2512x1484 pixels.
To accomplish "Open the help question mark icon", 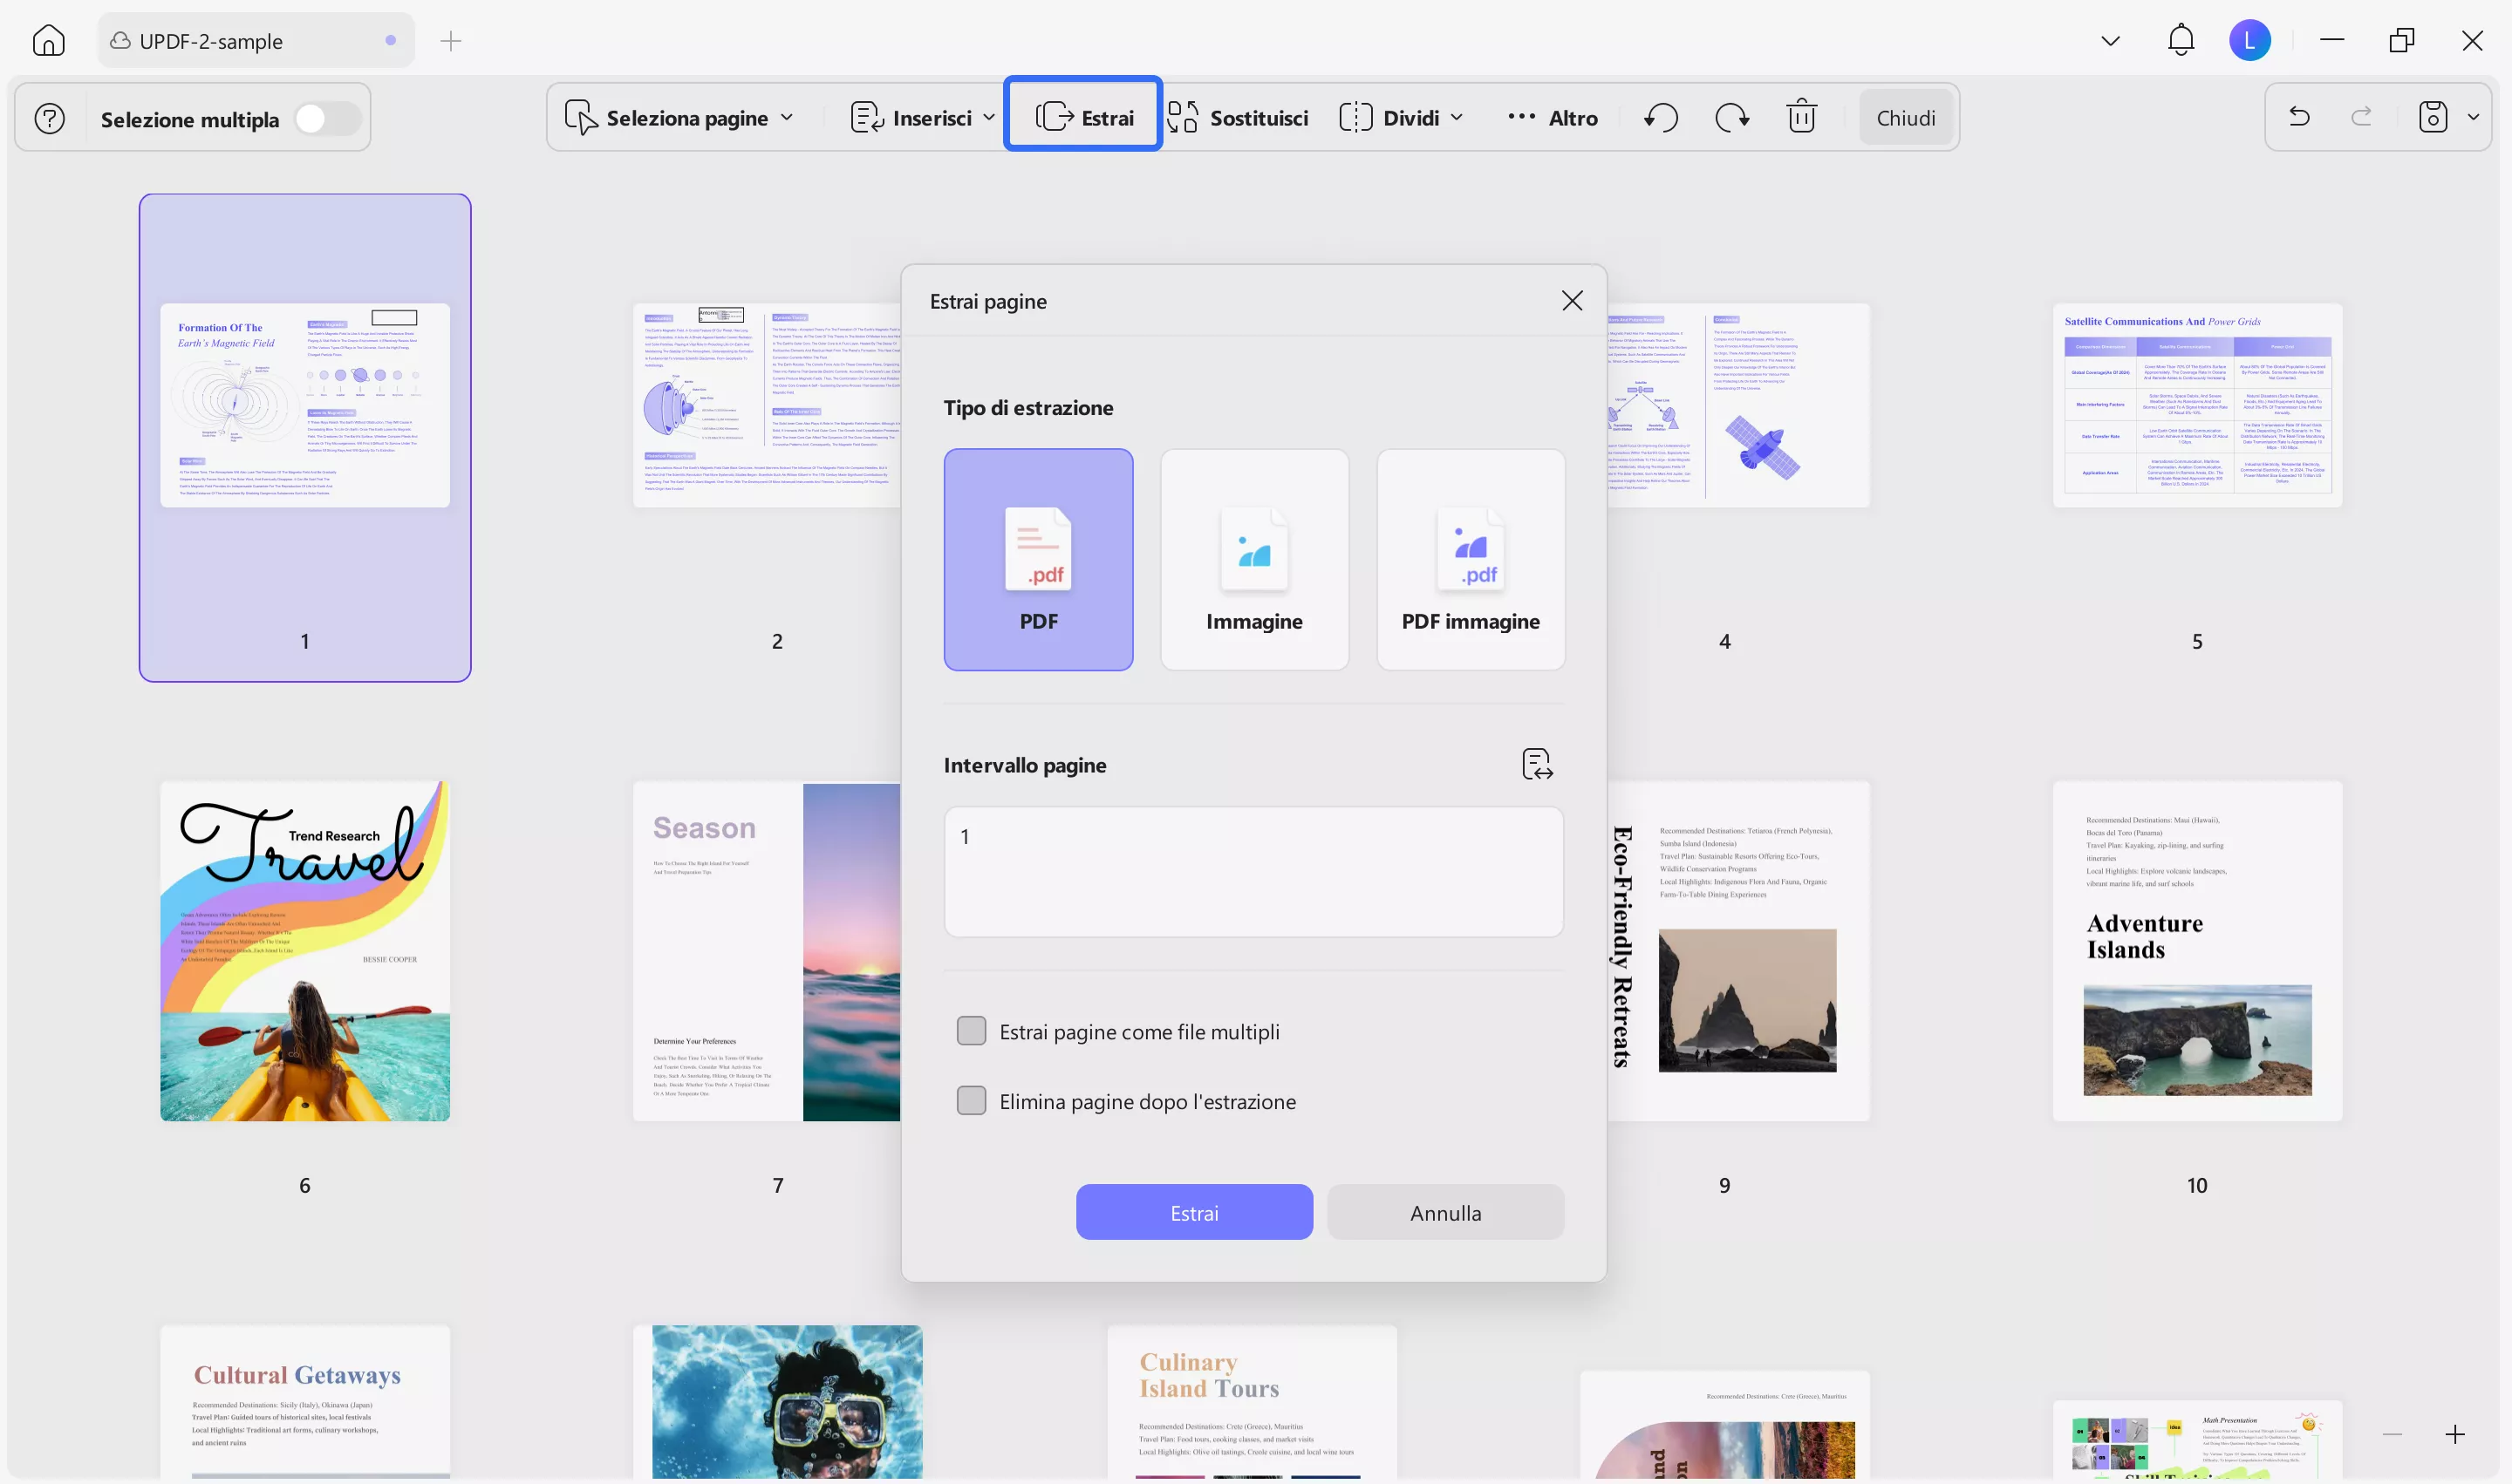I will coord(50,119).
